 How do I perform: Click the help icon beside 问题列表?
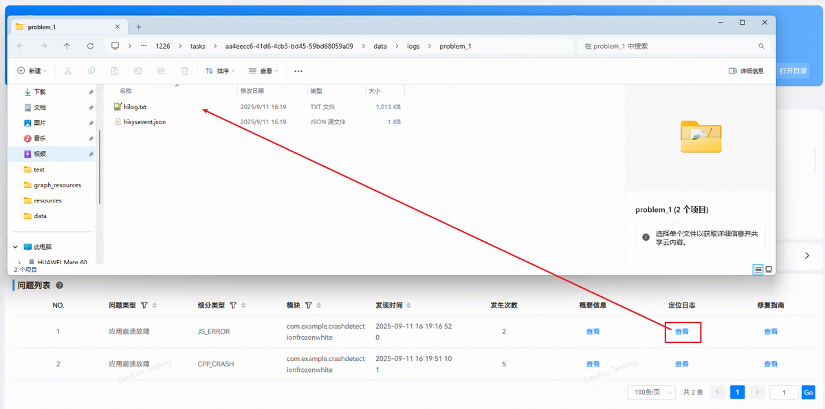[59, 285]
